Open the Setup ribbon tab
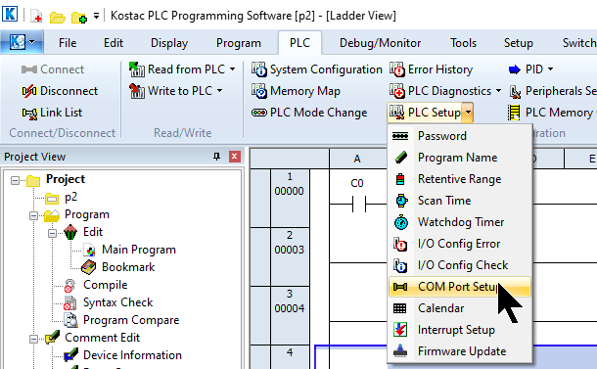The width and height of the screenshot is (597, 369). pyautogui.click(x=518, y=43)
